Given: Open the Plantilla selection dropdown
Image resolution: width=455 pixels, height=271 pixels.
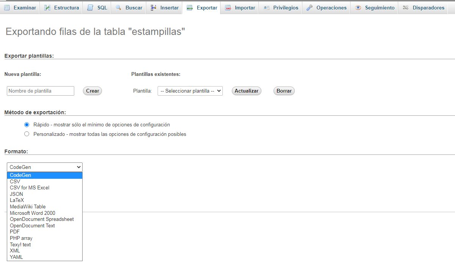Looking at the screenshot, I should coord(190,91).
